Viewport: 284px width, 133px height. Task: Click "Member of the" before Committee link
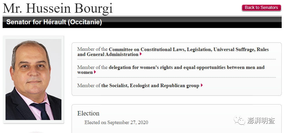coord(92,49)
